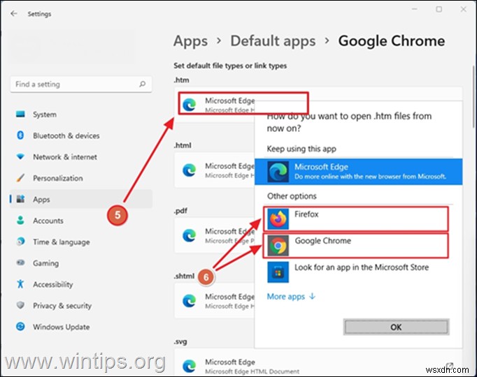Open System settings
The width and height of the screenshot is (477, 377).
click(81, 114)
